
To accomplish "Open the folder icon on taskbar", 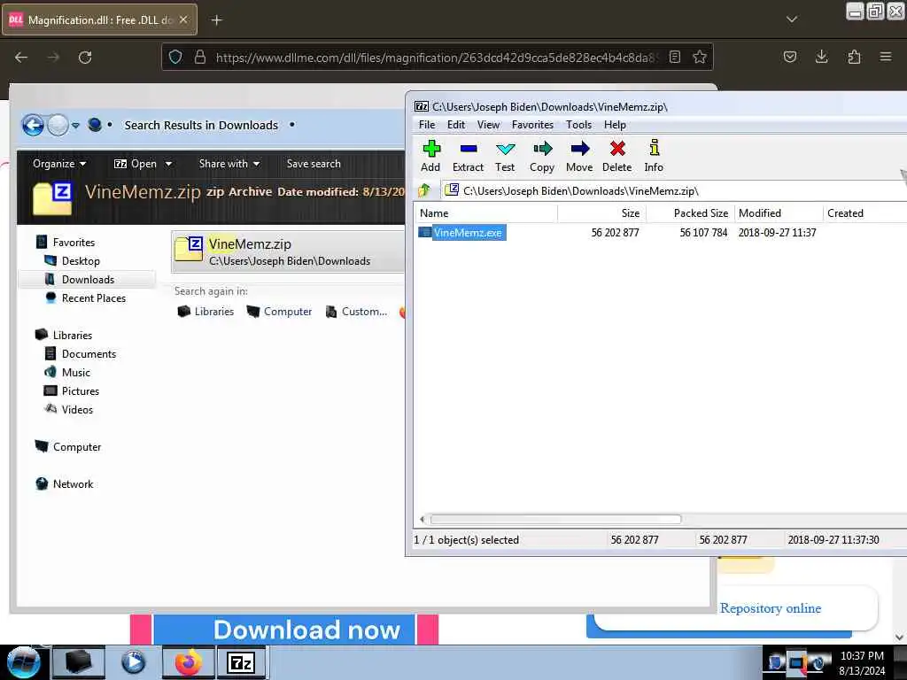I will (x=79, y=662).
